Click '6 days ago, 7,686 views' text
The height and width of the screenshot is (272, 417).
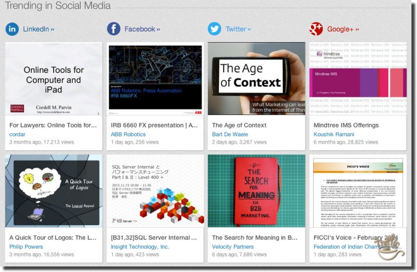(x=239, y=254)
